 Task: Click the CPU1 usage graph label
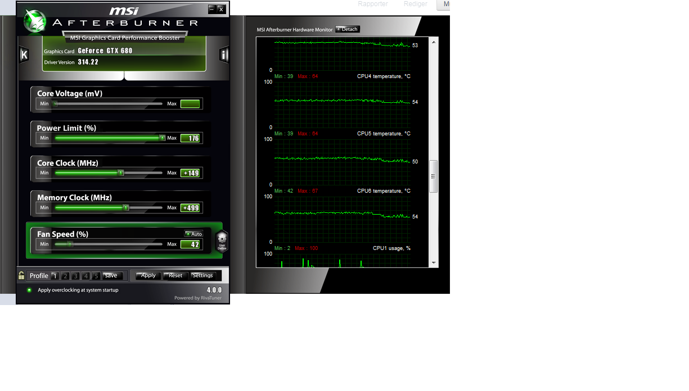pos(391,248)
